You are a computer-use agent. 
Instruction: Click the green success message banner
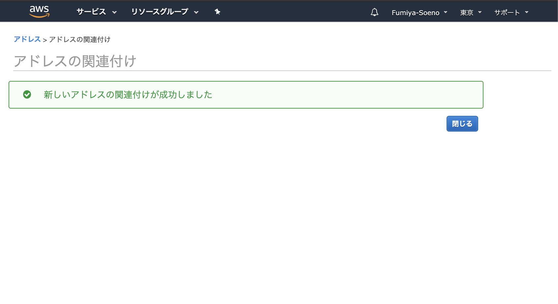246,95
